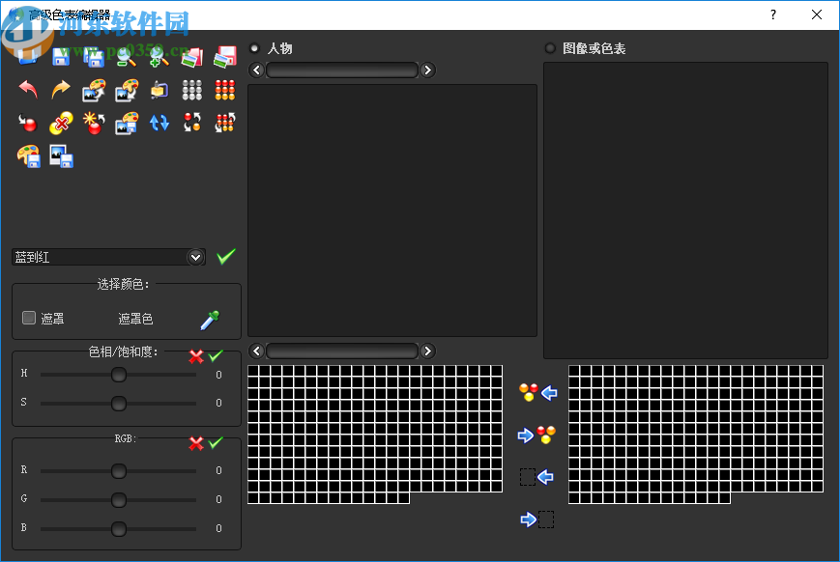Click the blue up-down swap arrows

pos(159,123)
